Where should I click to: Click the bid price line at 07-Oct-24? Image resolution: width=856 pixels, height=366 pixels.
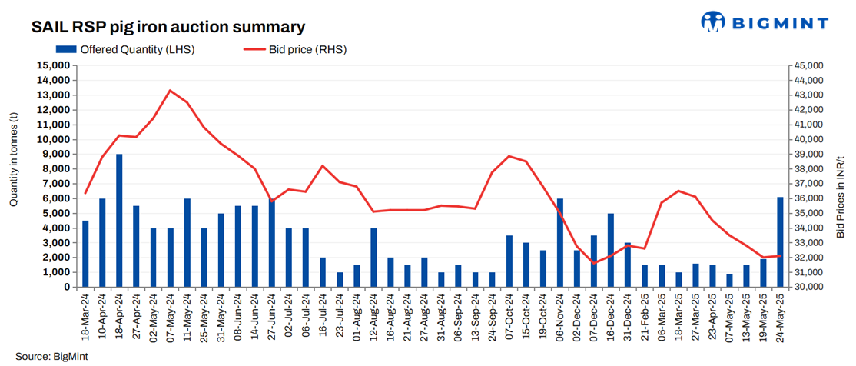click(x=509, y=156)
